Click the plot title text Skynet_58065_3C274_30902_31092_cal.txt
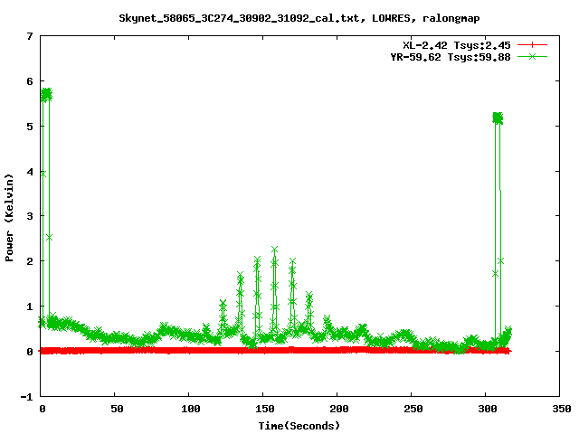579x434 pixels. [x=239, y=18]
